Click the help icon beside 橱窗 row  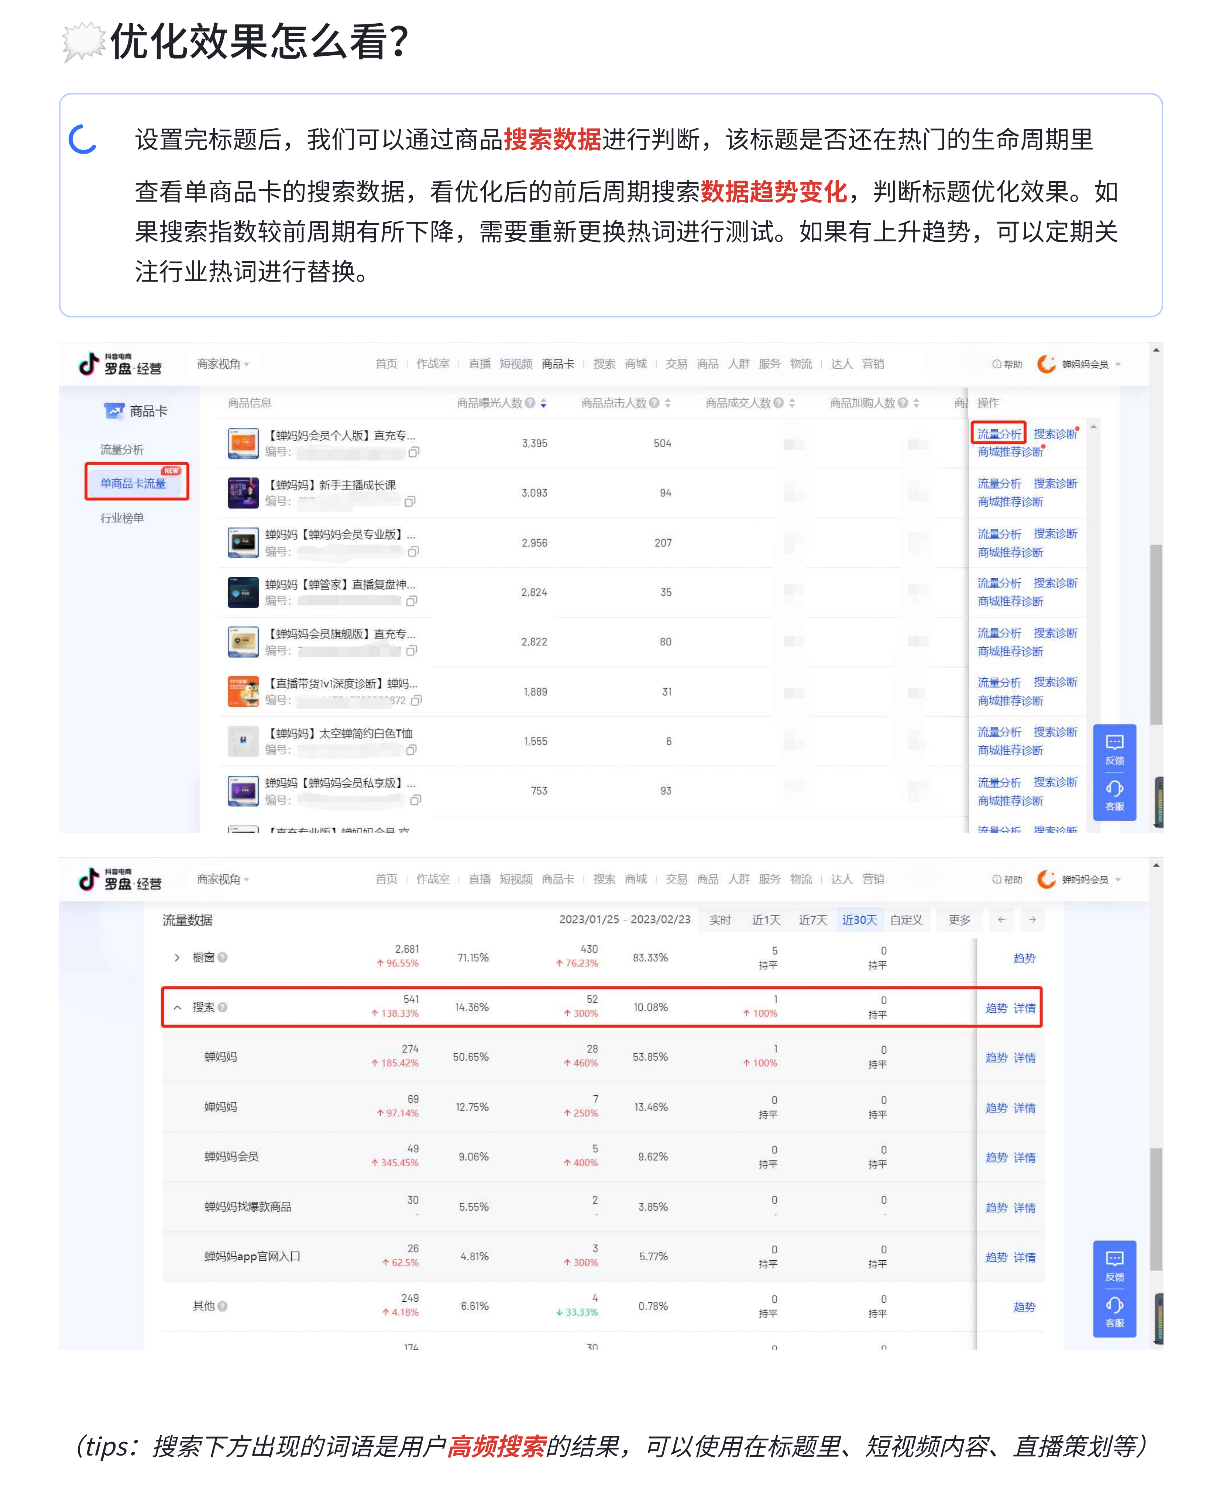point(222,958)
